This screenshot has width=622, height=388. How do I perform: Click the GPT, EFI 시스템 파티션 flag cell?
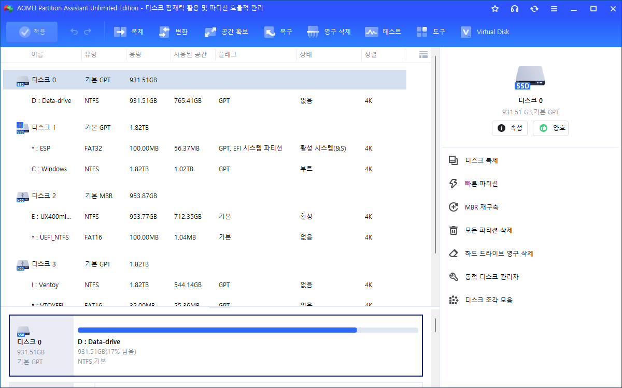(250, 148)
